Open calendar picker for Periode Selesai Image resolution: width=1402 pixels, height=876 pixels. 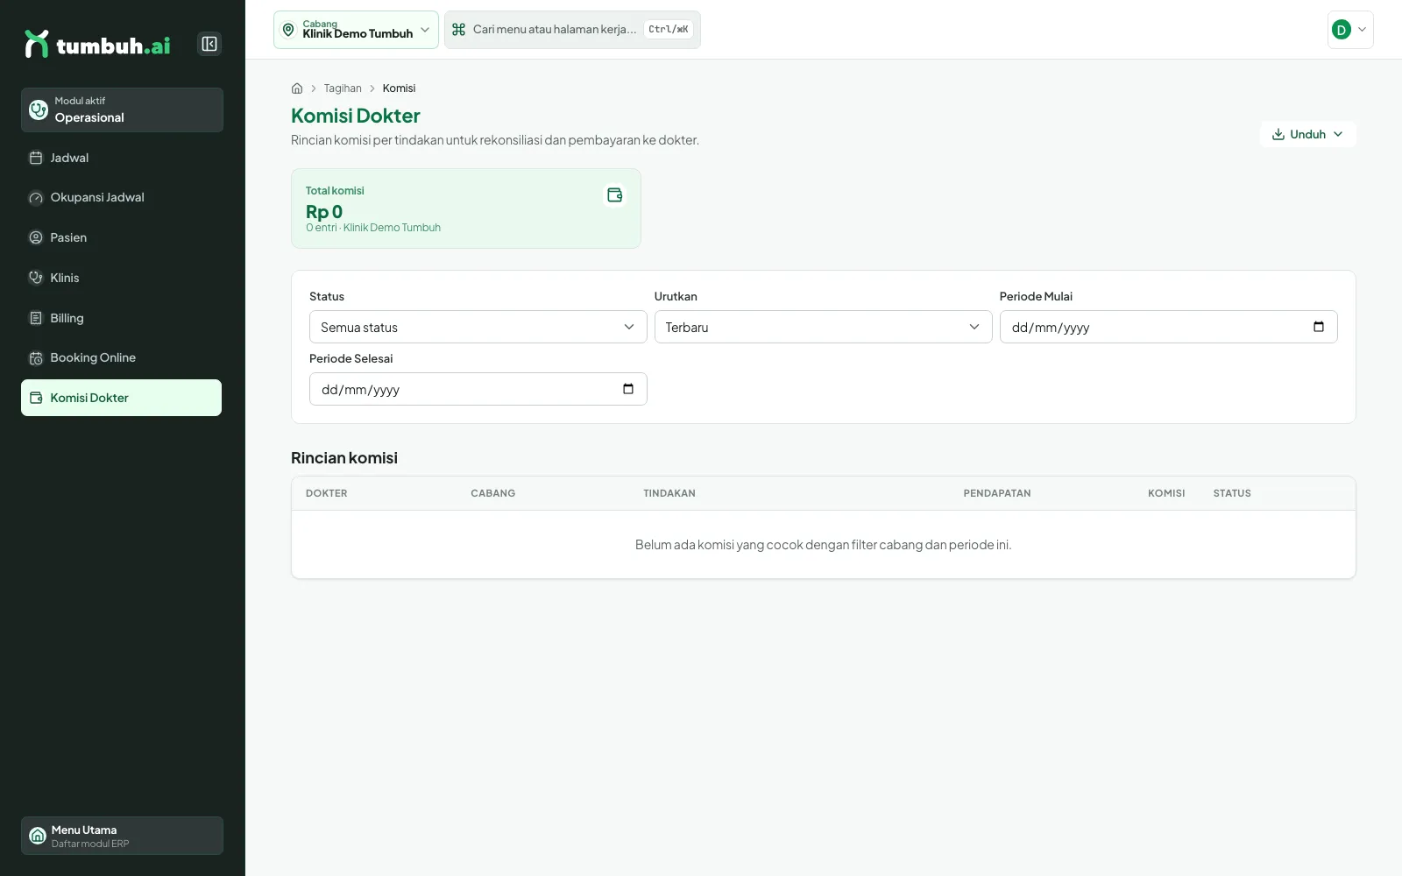click(628, 389)
